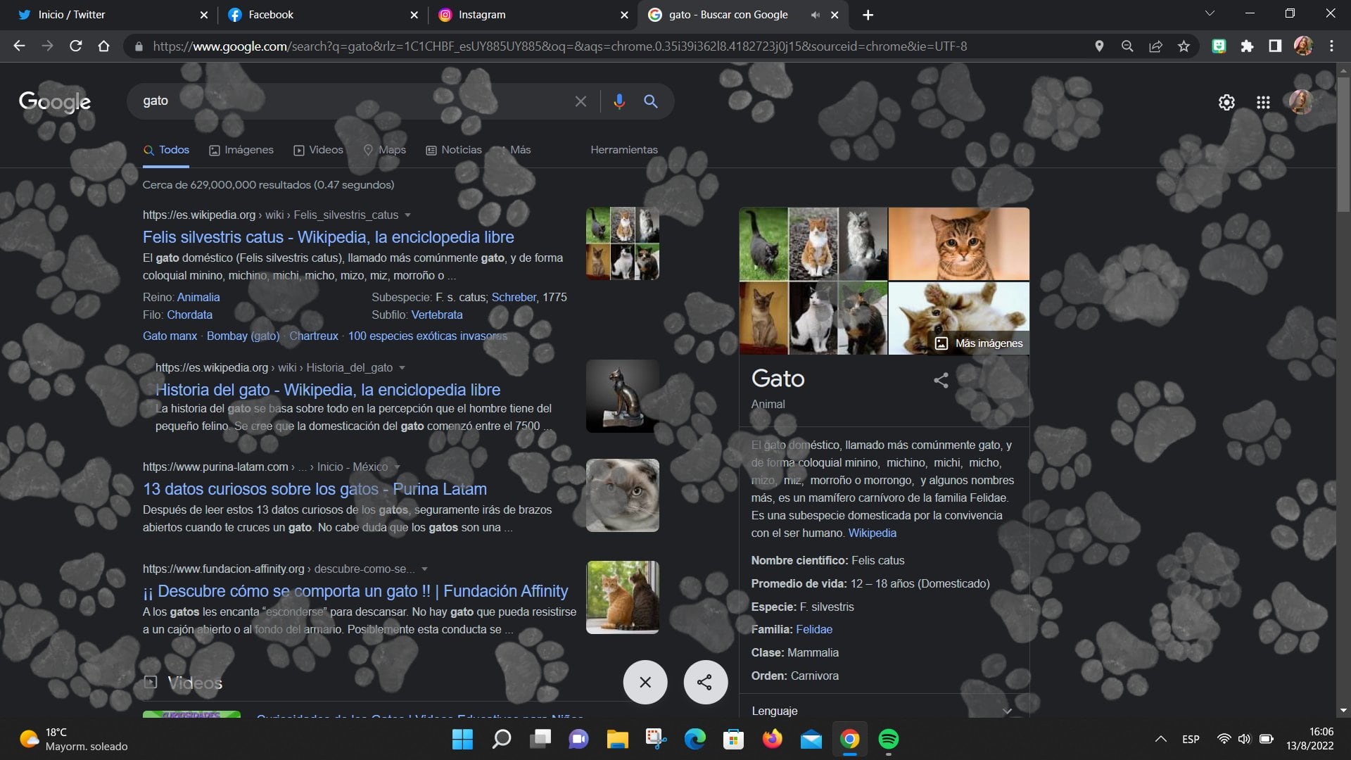Share the Gato knowledge panel
The width and height of the screenshot is (1351, 760).
pos(941,380)
